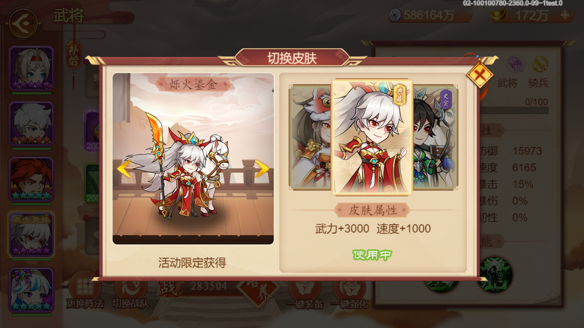
Task: Show next skin with right yellow arrow
Action: [x=262, y=168]
